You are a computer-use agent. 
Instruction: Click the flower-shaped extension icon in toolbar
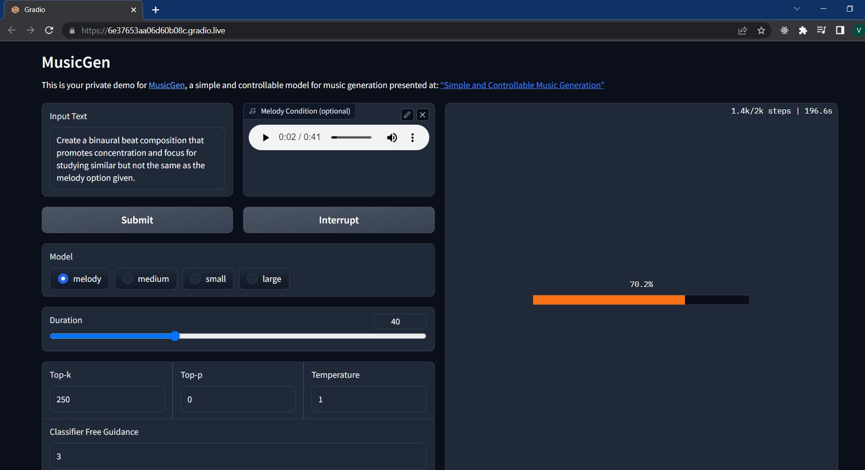[x=784, y=31]
